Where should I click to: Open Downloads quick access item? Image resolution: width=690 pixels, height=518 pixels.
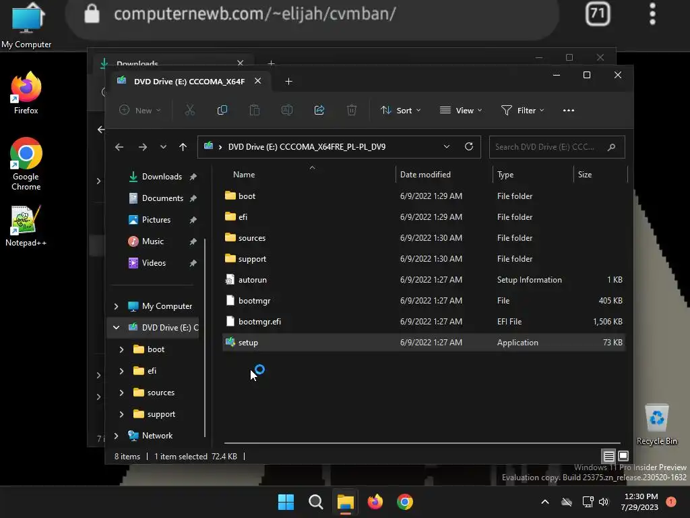[x=162, y=177]
